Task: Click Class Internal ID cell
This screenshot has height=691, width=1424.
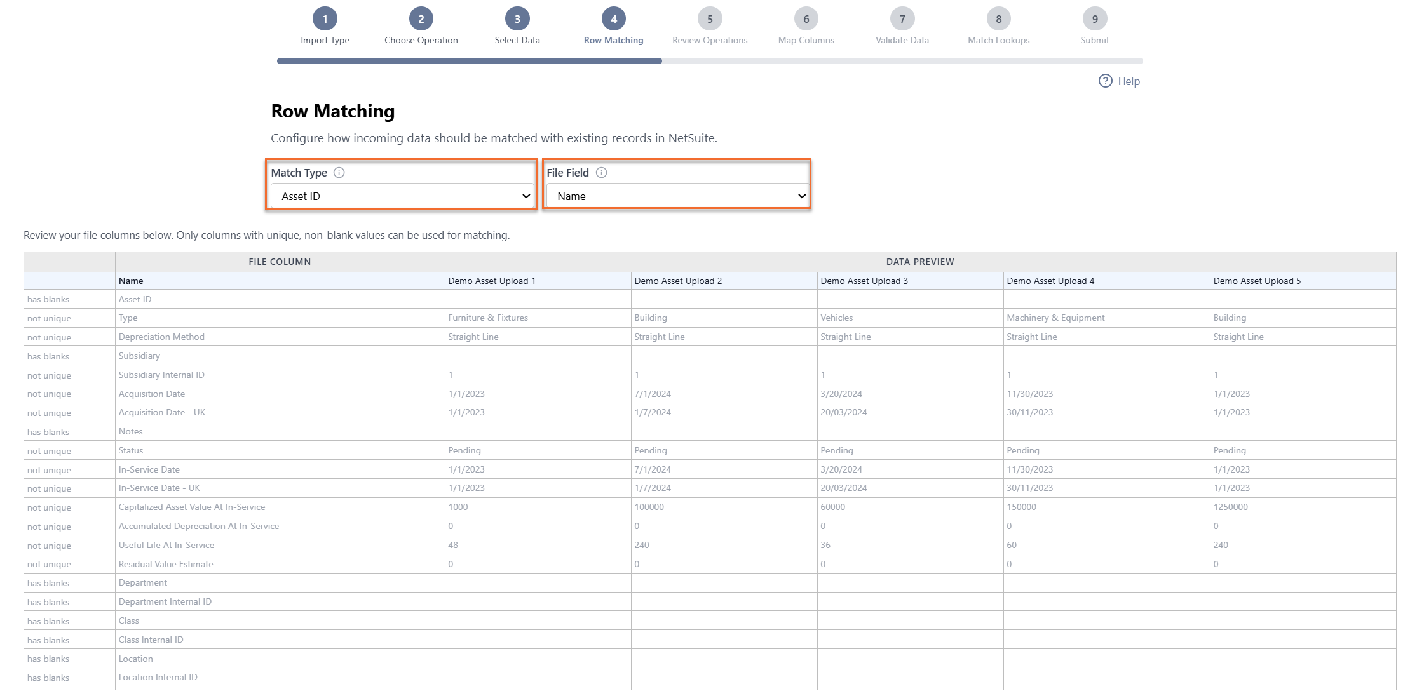Action: tap(280, 640)
